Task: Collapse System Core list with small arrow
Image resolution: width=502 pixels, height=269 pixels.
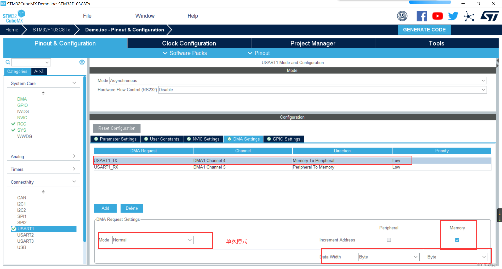Action: (x=43, y=93)
